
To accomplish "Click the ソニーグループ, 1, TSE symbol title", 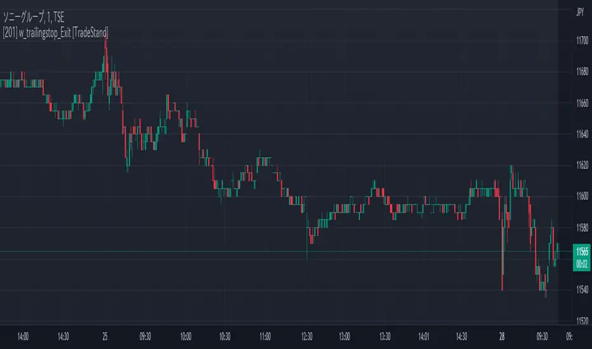I will click(x=34, y=17).
